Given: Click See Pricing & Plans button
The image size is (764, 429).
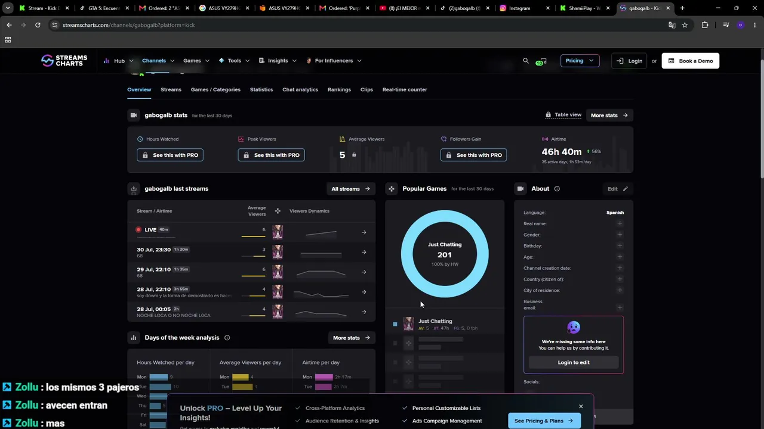Looking at the screenshot, I should click(544, 421).
